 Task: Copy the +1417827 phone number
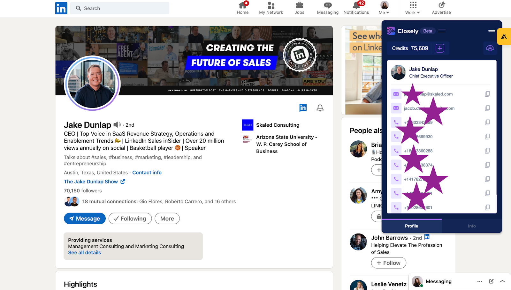[487, 179]
